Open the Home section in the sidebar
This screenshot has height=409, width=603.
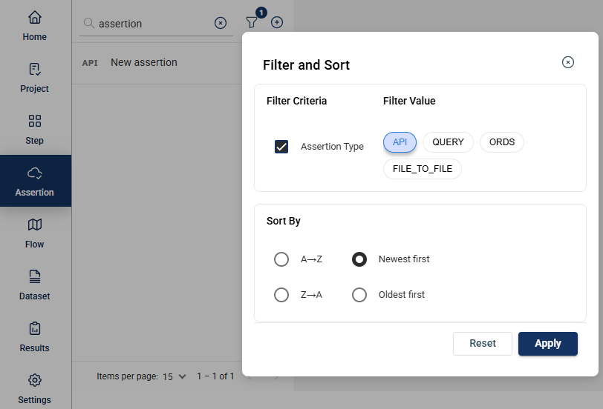pos(35,26)
